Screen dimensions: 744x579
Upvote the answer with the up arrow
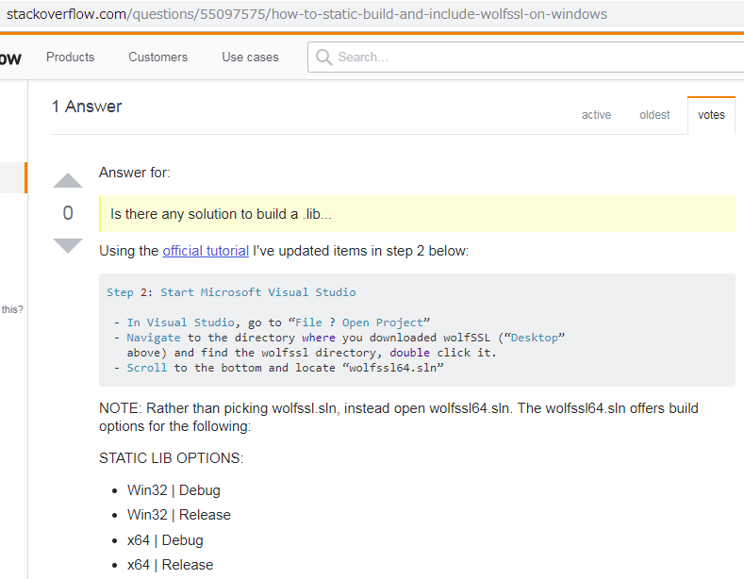tap(68, 180)
